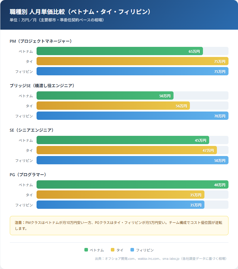
Task: Click the 出典 source citation text
Action: pos(160,259)
